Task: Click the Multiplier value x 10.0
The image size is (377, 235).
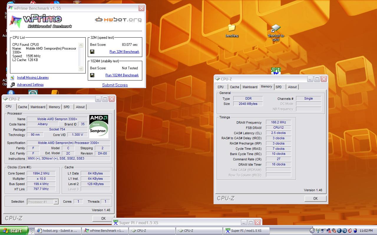Action: tap(41, 179)
